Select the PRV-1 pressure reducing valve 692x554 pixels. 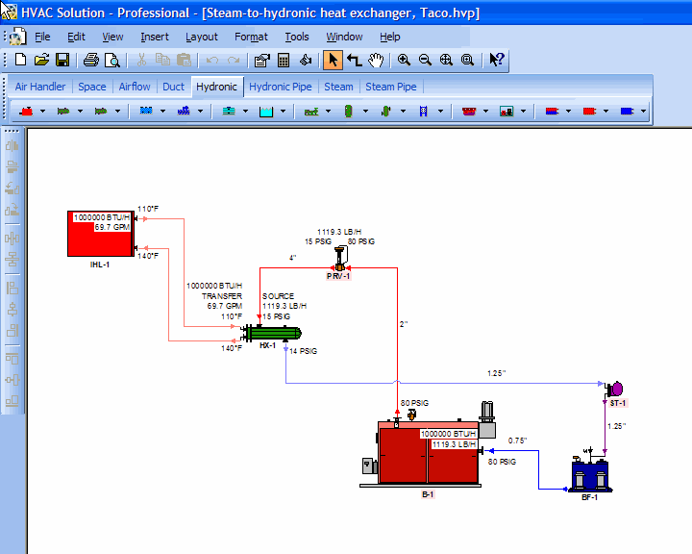coord(340,259)
